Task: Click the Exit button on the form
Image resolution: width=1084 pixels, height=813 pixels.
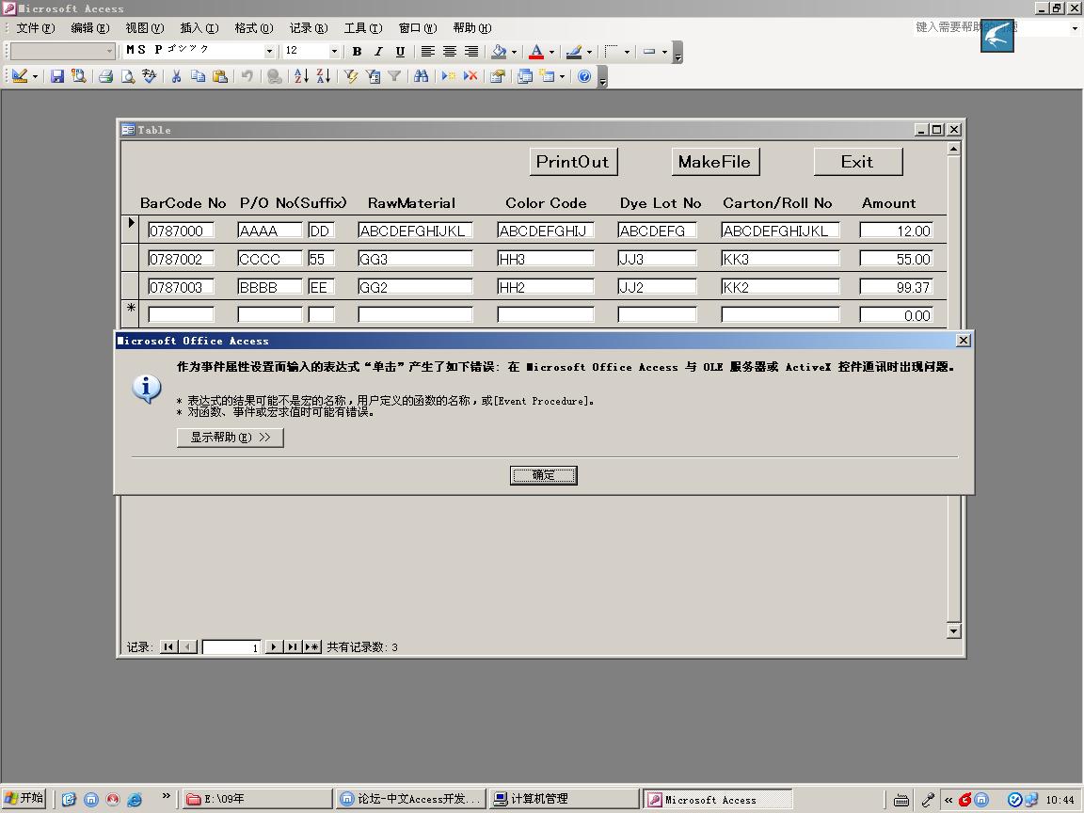Action: tap(858, 161)
